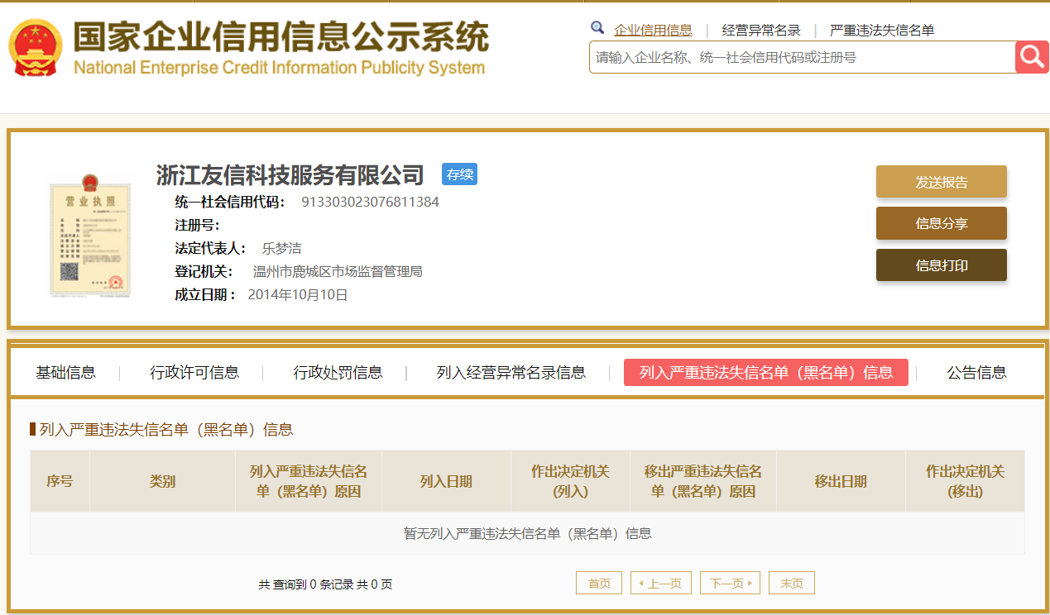Click the small magnifier icon beside 企业信用信息
This screenshot has width=1050, height=615.
[x=597, y=28]
